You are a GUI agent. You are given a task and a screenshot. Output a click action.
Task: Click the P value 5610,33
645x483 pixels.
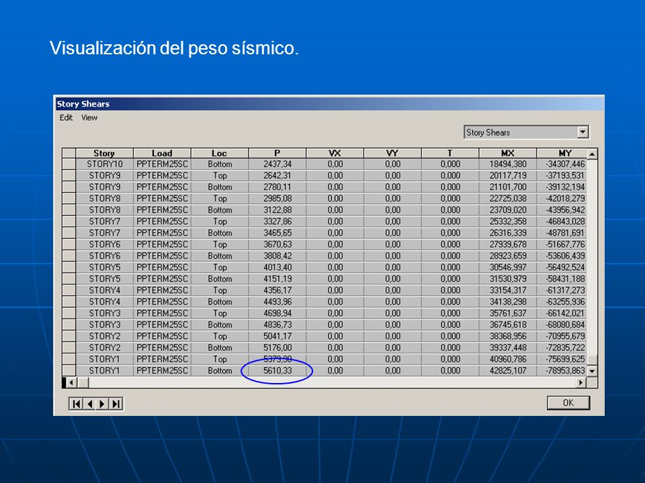(277, 370)
